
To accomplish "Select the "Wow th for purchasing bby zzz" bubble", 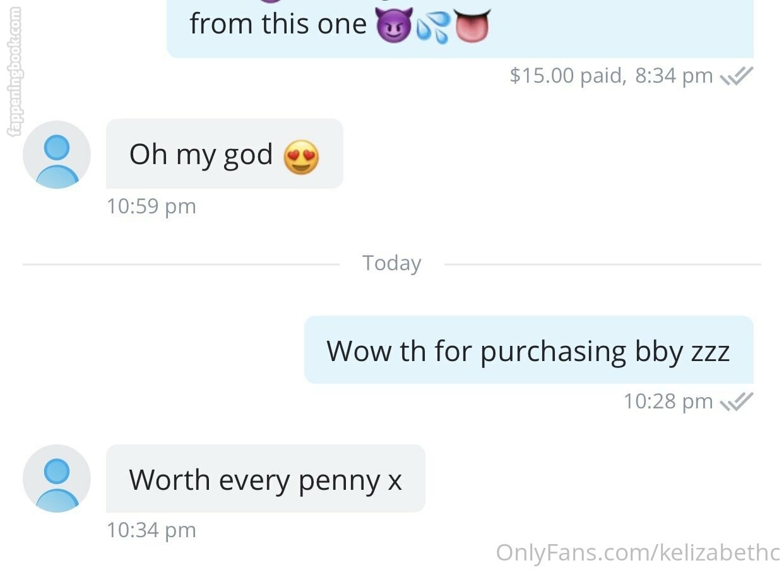I will pos(529,350).
